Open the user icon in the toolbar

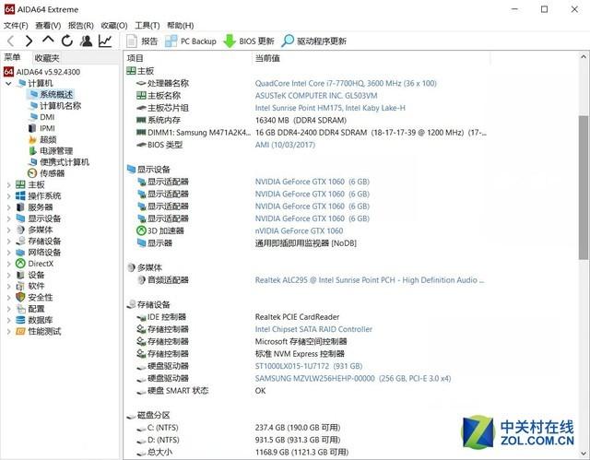86,41
